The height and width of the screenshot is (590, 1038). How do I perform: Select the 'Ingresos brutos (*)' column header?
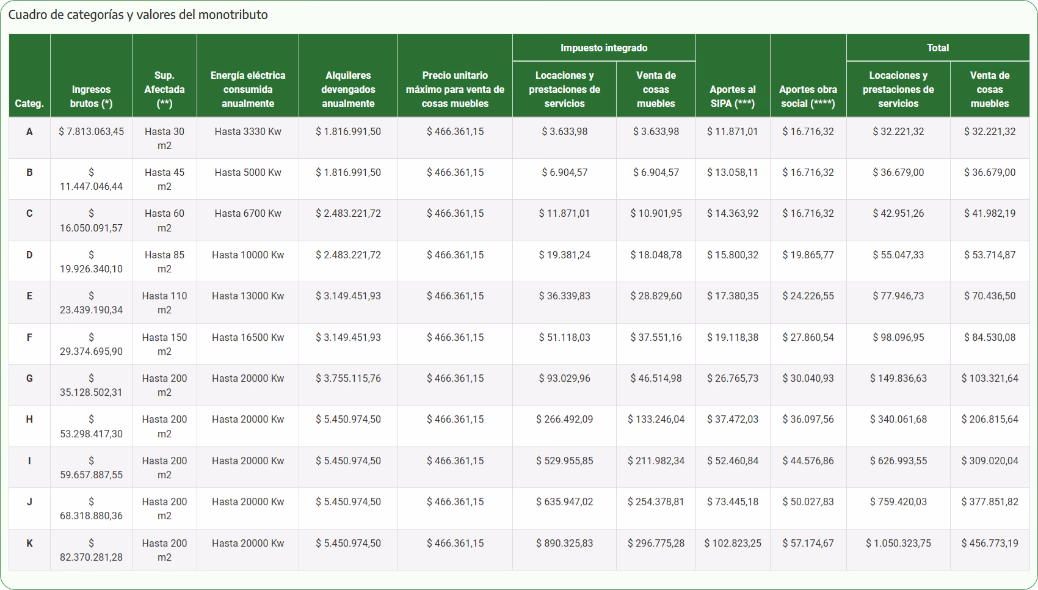(x=91, y=97)
